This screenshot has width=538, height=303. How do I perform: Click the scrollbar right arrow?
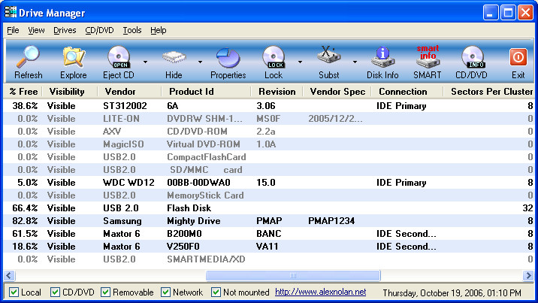coord(528,275)
